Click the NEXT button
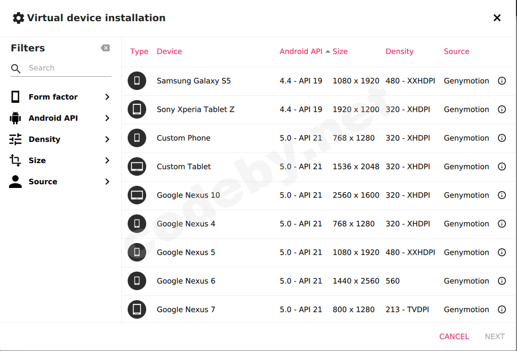Screen dimensions: 517x351 (x=495, y=337)
